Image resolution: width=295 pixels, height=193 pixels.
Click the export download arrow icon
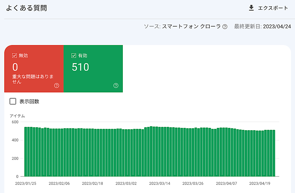(x=251, y=8)
